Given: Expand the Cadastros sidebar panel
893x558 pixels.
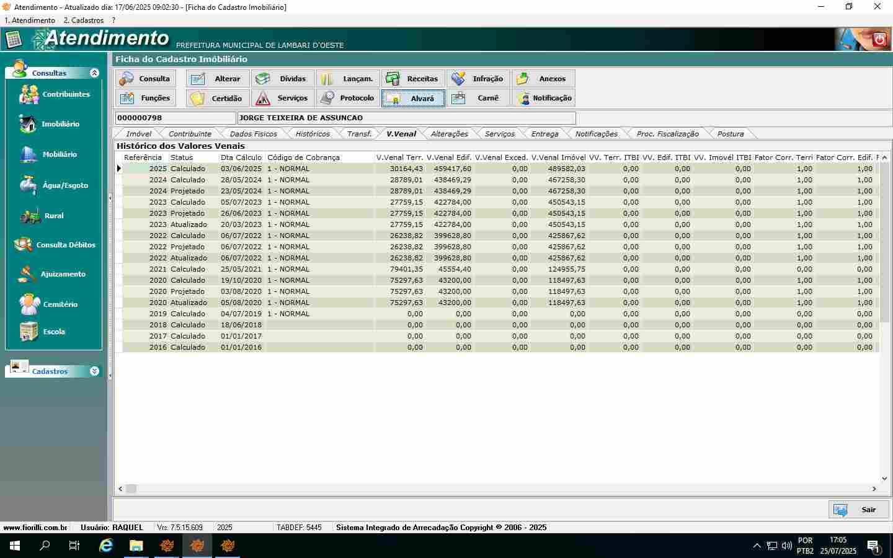Looking at the screenshot, I should tap(94, 371).
